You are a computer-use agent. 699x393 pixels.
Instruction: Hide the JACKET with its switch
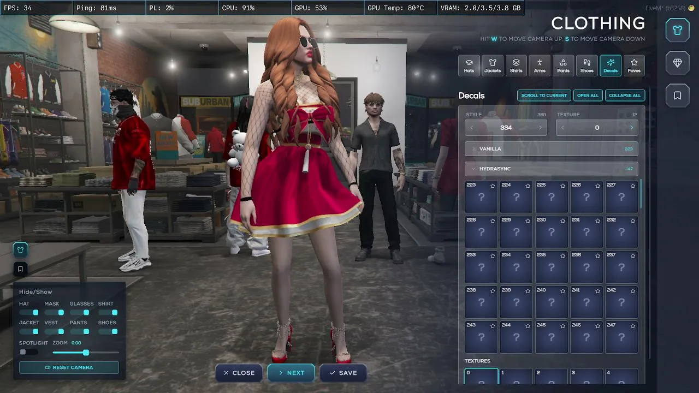29,331
